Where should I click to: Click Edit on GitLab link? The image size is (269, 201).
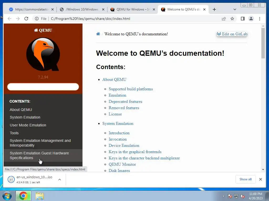pos(232,34)
